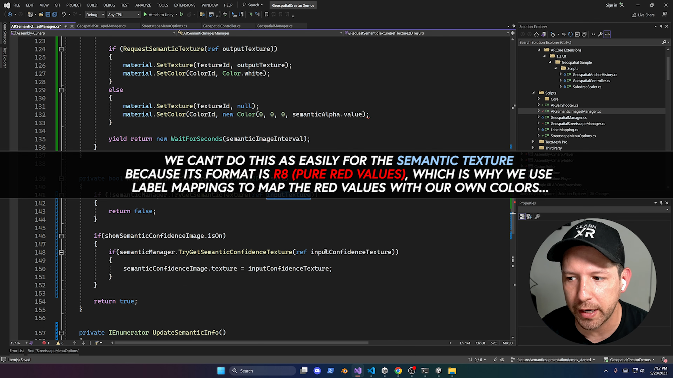Click the Live Share button
The width and height of the screenshot is (673, 378).
(x=643, y=15)
